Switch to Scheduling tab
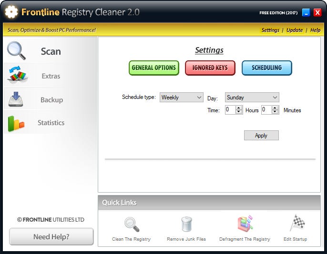 pos(267,68)
